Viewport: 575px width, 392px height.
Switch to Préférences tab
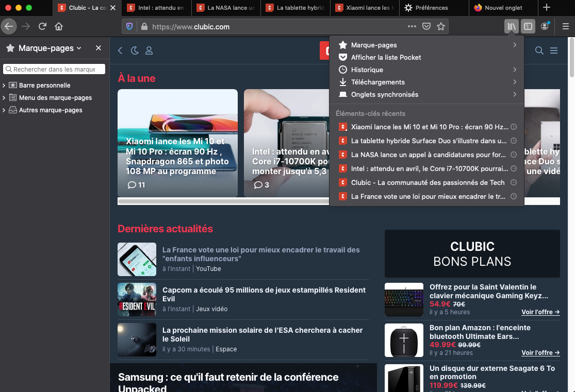point(434,8)
